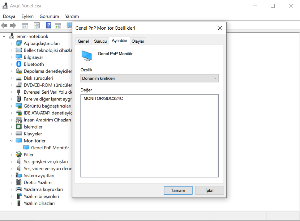300x221 pixels.
Task: Click the İptal button
Action: (209, 190)
